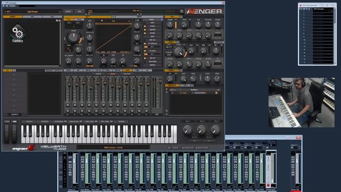Select the highlighted orange tab above Avenger mixer
Image resolution: width=341 pixels, height=192 pixels.
coord(127,70)
